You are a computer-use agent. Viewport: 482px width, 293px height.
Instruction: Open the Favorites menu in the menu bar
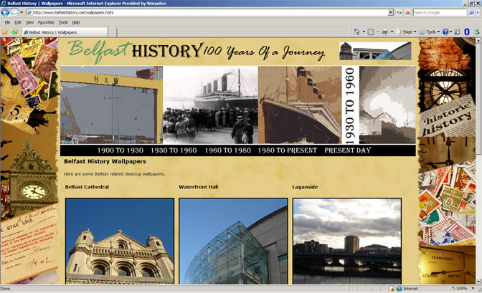pyautogui.click(x=45, y=22)
